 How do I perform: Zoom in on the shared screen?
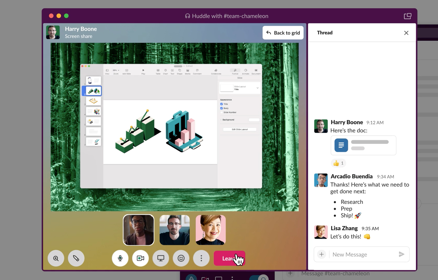click(x=56, y=258)
